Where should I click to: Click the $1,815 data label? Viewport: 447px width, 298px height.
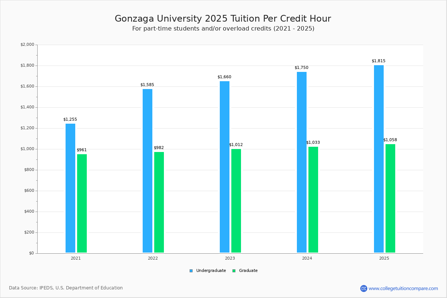coord(378,61)
